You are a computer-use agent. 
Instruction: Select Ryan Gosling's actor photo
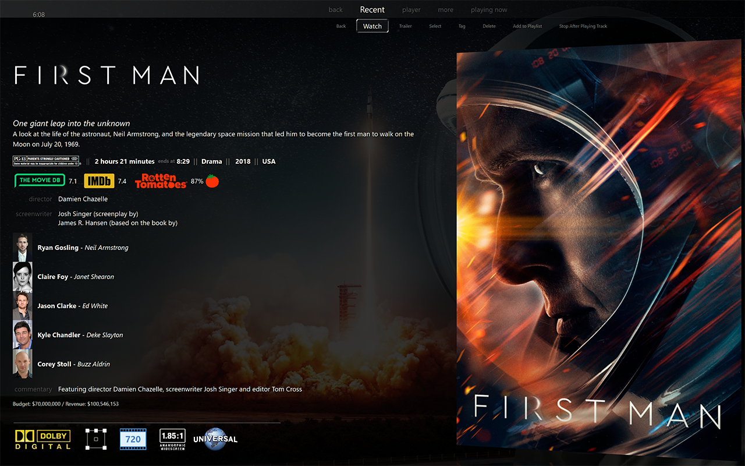[x=23, y=248]
